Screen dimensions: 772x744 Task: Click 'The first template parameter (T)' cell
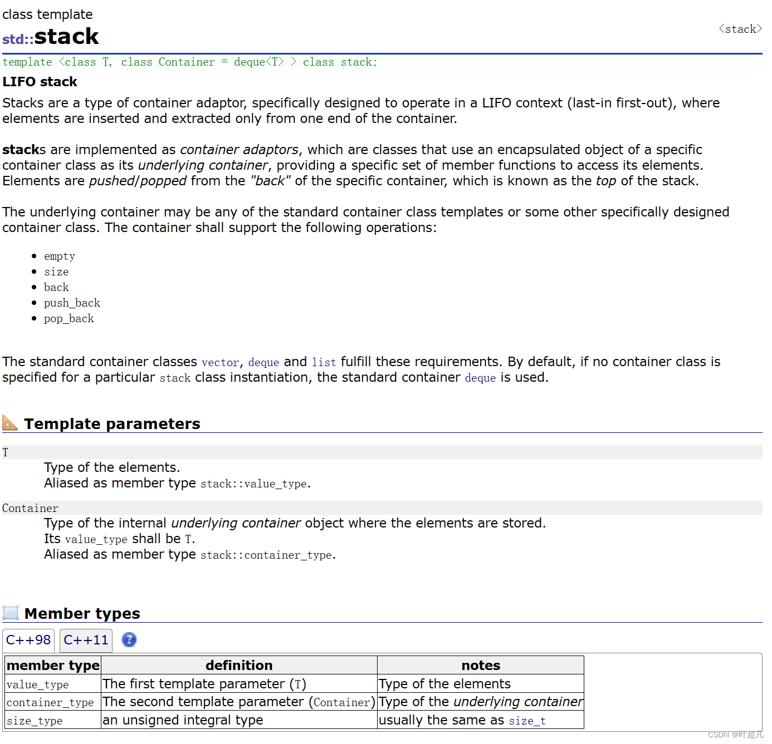pos(239,684)
